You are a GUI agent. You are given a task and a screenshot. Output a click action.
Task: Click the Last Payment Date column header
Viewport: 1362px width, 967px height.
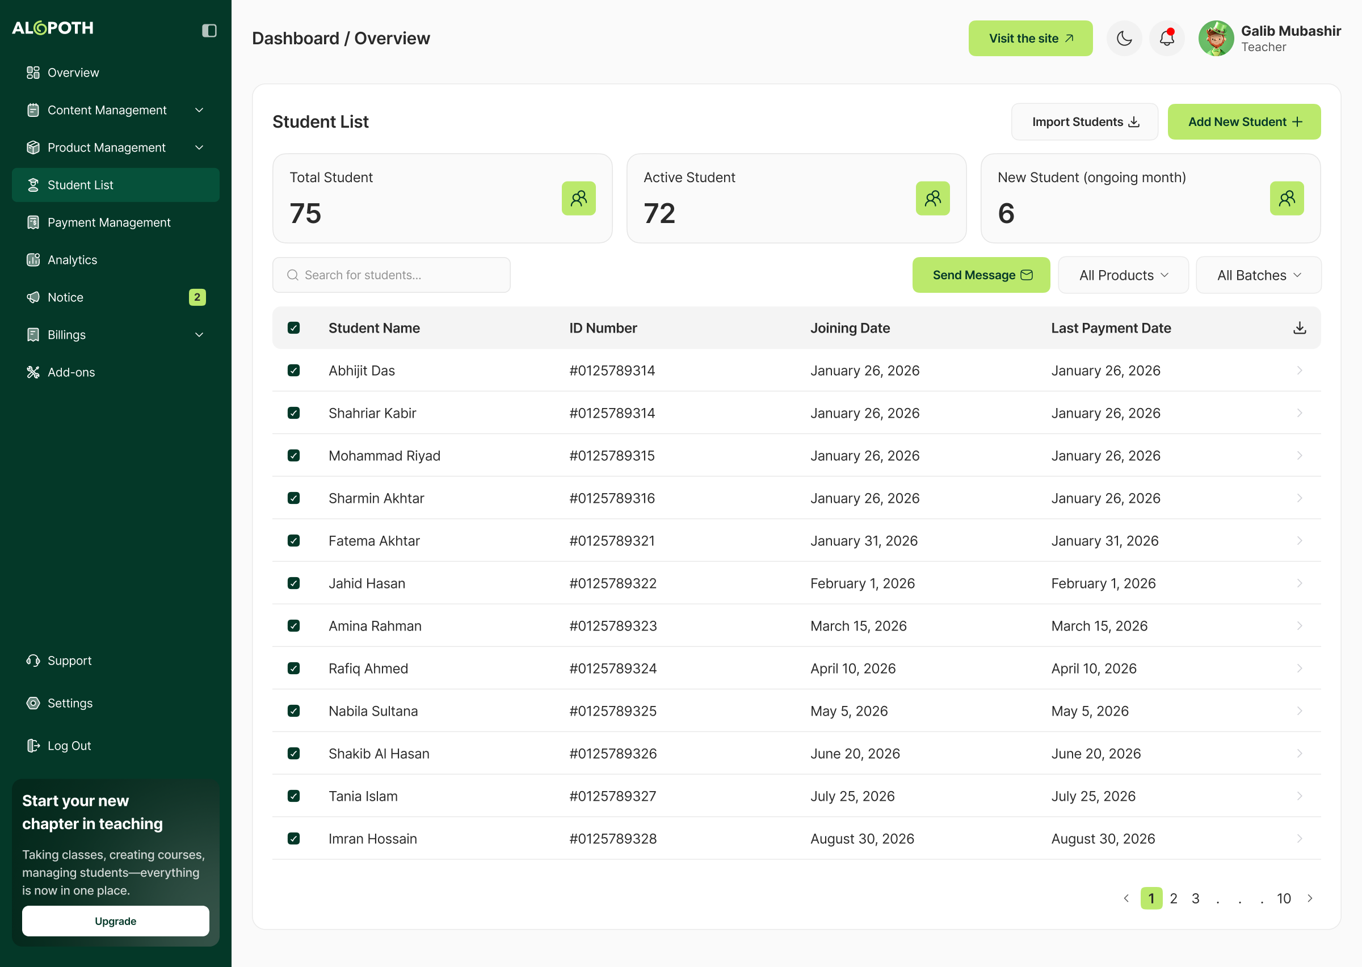point(1111,328)
